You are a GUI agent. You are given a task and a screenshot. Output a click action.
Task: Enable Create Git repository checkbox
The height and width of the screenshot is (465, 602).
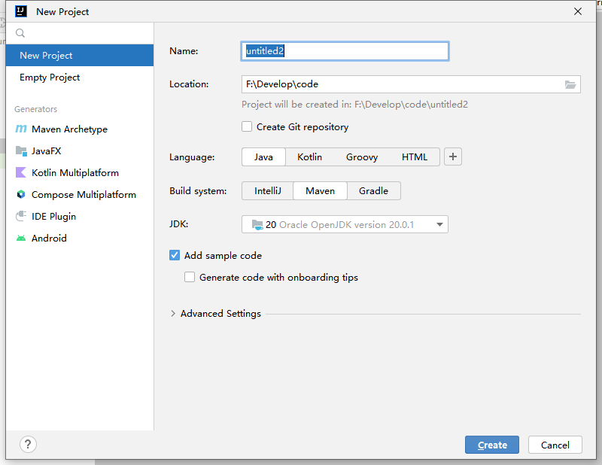coord(247,127)
